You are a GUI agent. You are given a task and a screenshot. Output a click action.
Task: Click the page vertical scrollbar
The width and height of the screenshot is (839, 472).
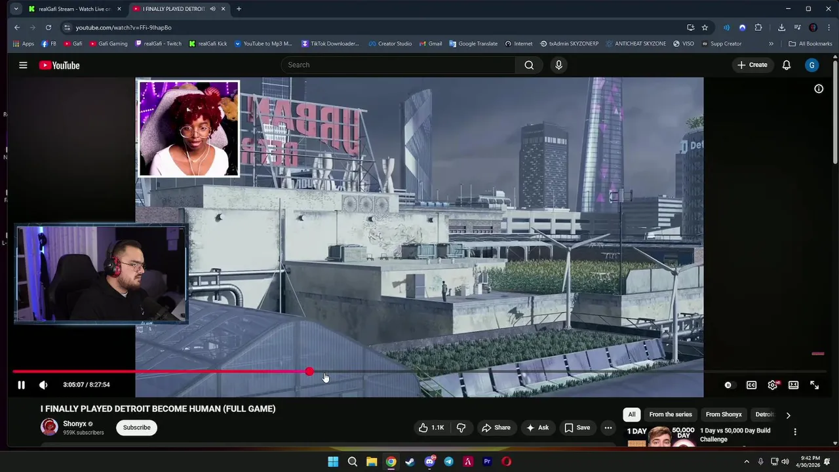point(835,111)
